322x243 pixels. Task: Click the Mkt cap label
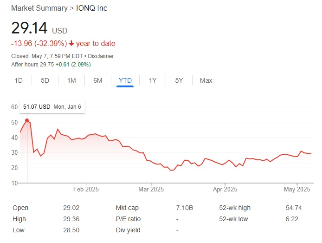click(127, 208)
